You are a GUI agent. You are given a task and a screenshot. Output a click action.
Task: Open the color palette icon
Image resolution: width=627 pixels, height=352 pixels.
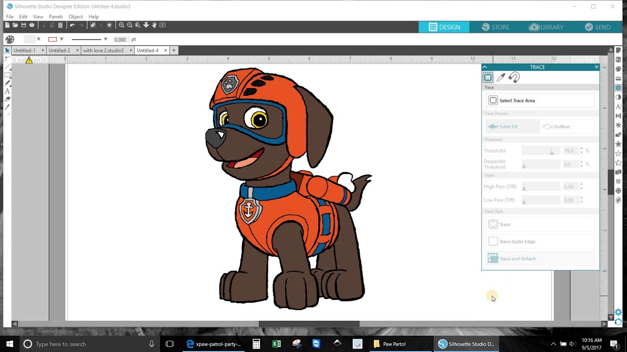10,40
